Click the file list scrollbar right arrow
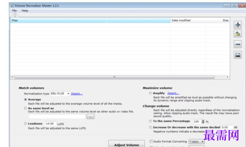The image size is (246, 147). click(x=227, y=77)
